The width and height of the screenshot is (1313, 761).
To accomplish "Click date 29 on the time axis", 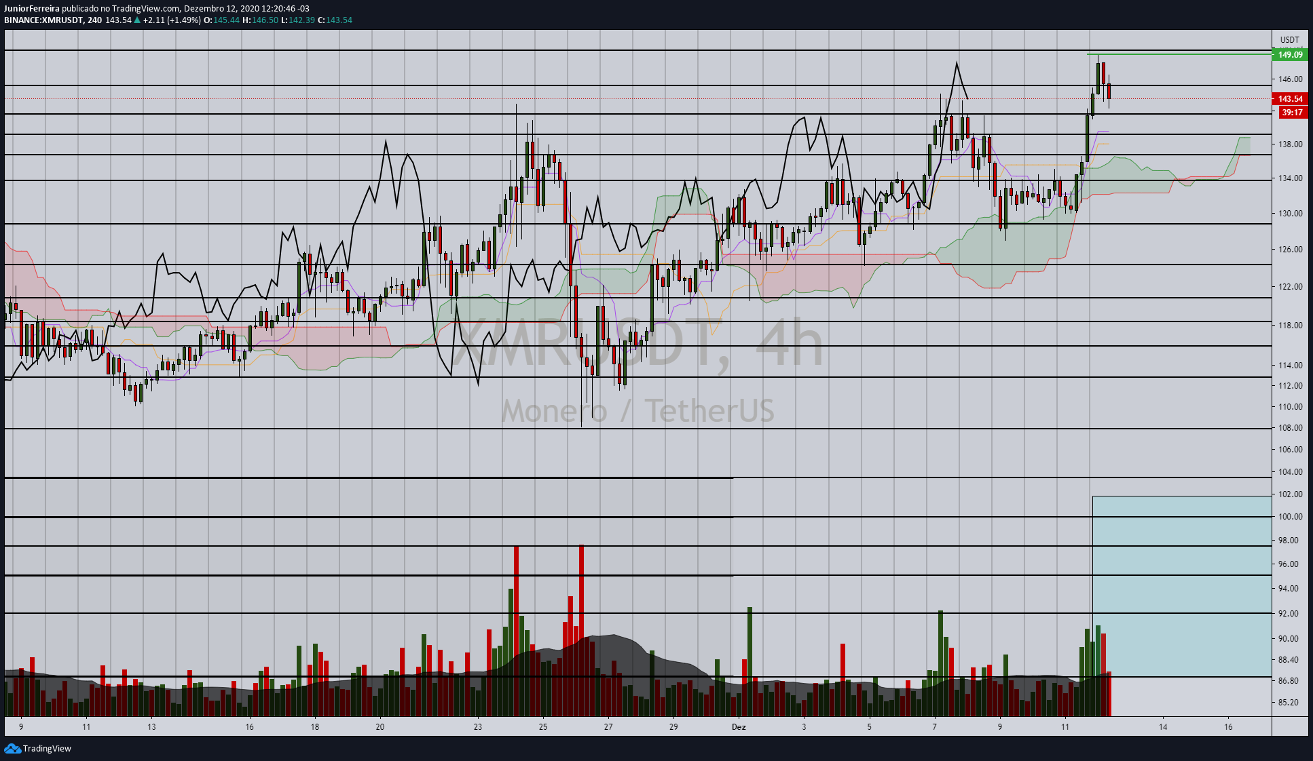I will (x=673, y=727).
